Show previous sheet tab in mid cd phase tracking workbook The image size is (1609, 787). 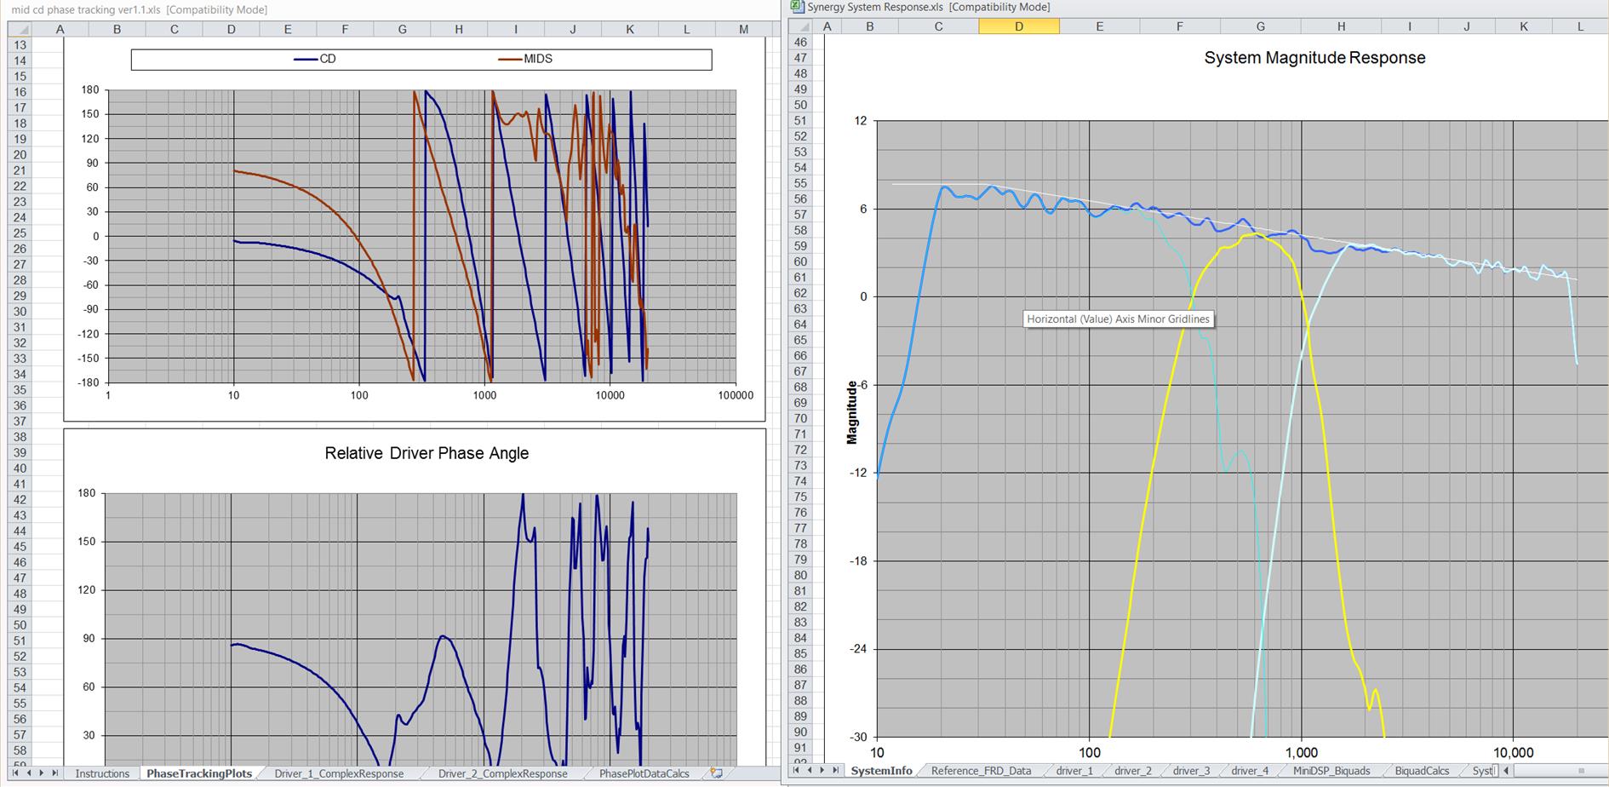(x=29, y=773)
